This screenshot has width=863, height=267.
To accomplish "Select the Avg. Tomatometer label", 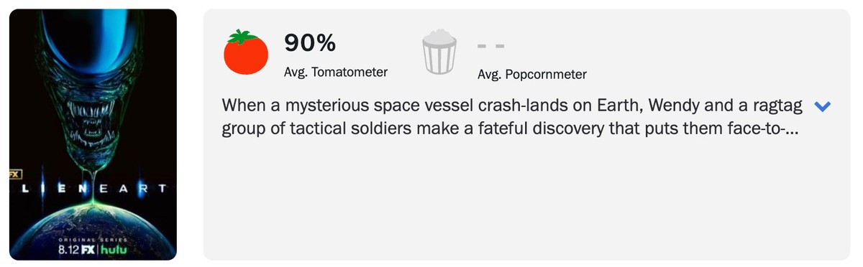I will [x=337, y=72].
